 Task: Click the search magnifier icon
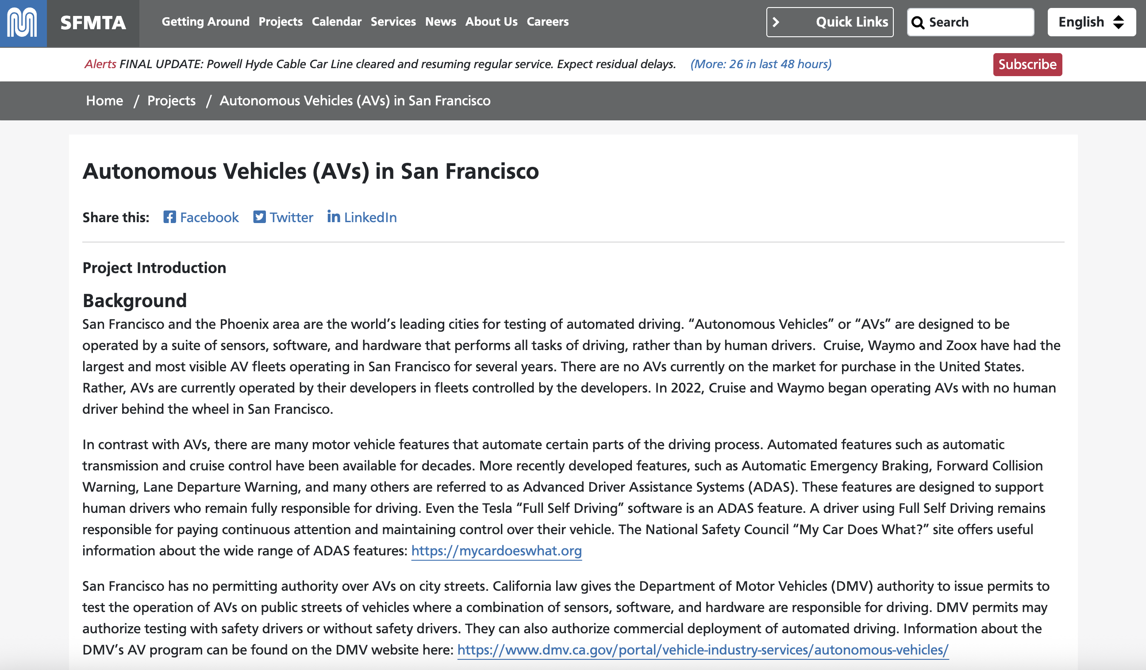pyautogui.click(x=918, y=22)
